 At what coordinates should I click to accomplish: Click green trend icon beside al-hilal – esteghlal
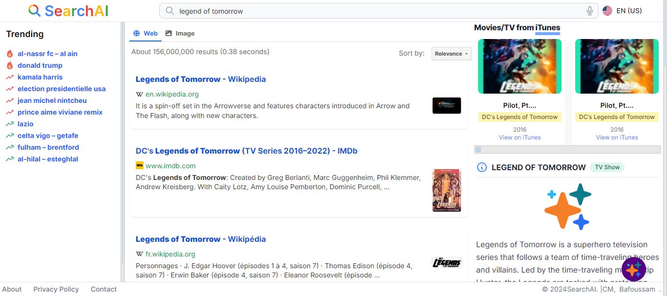10,159
